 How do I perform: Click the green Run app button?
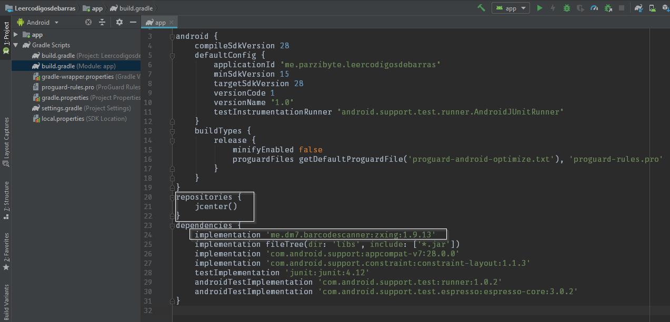coord(539,8)
